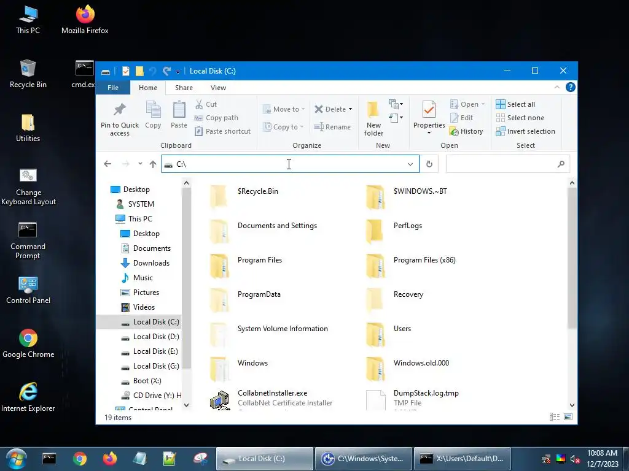Click the Back navigation arrow
The width and height of the screenshot is (629, 471).
point(107,164)
